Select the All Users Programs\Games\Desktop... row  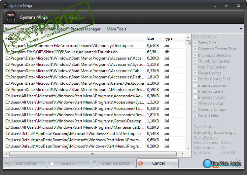[94, 121]
